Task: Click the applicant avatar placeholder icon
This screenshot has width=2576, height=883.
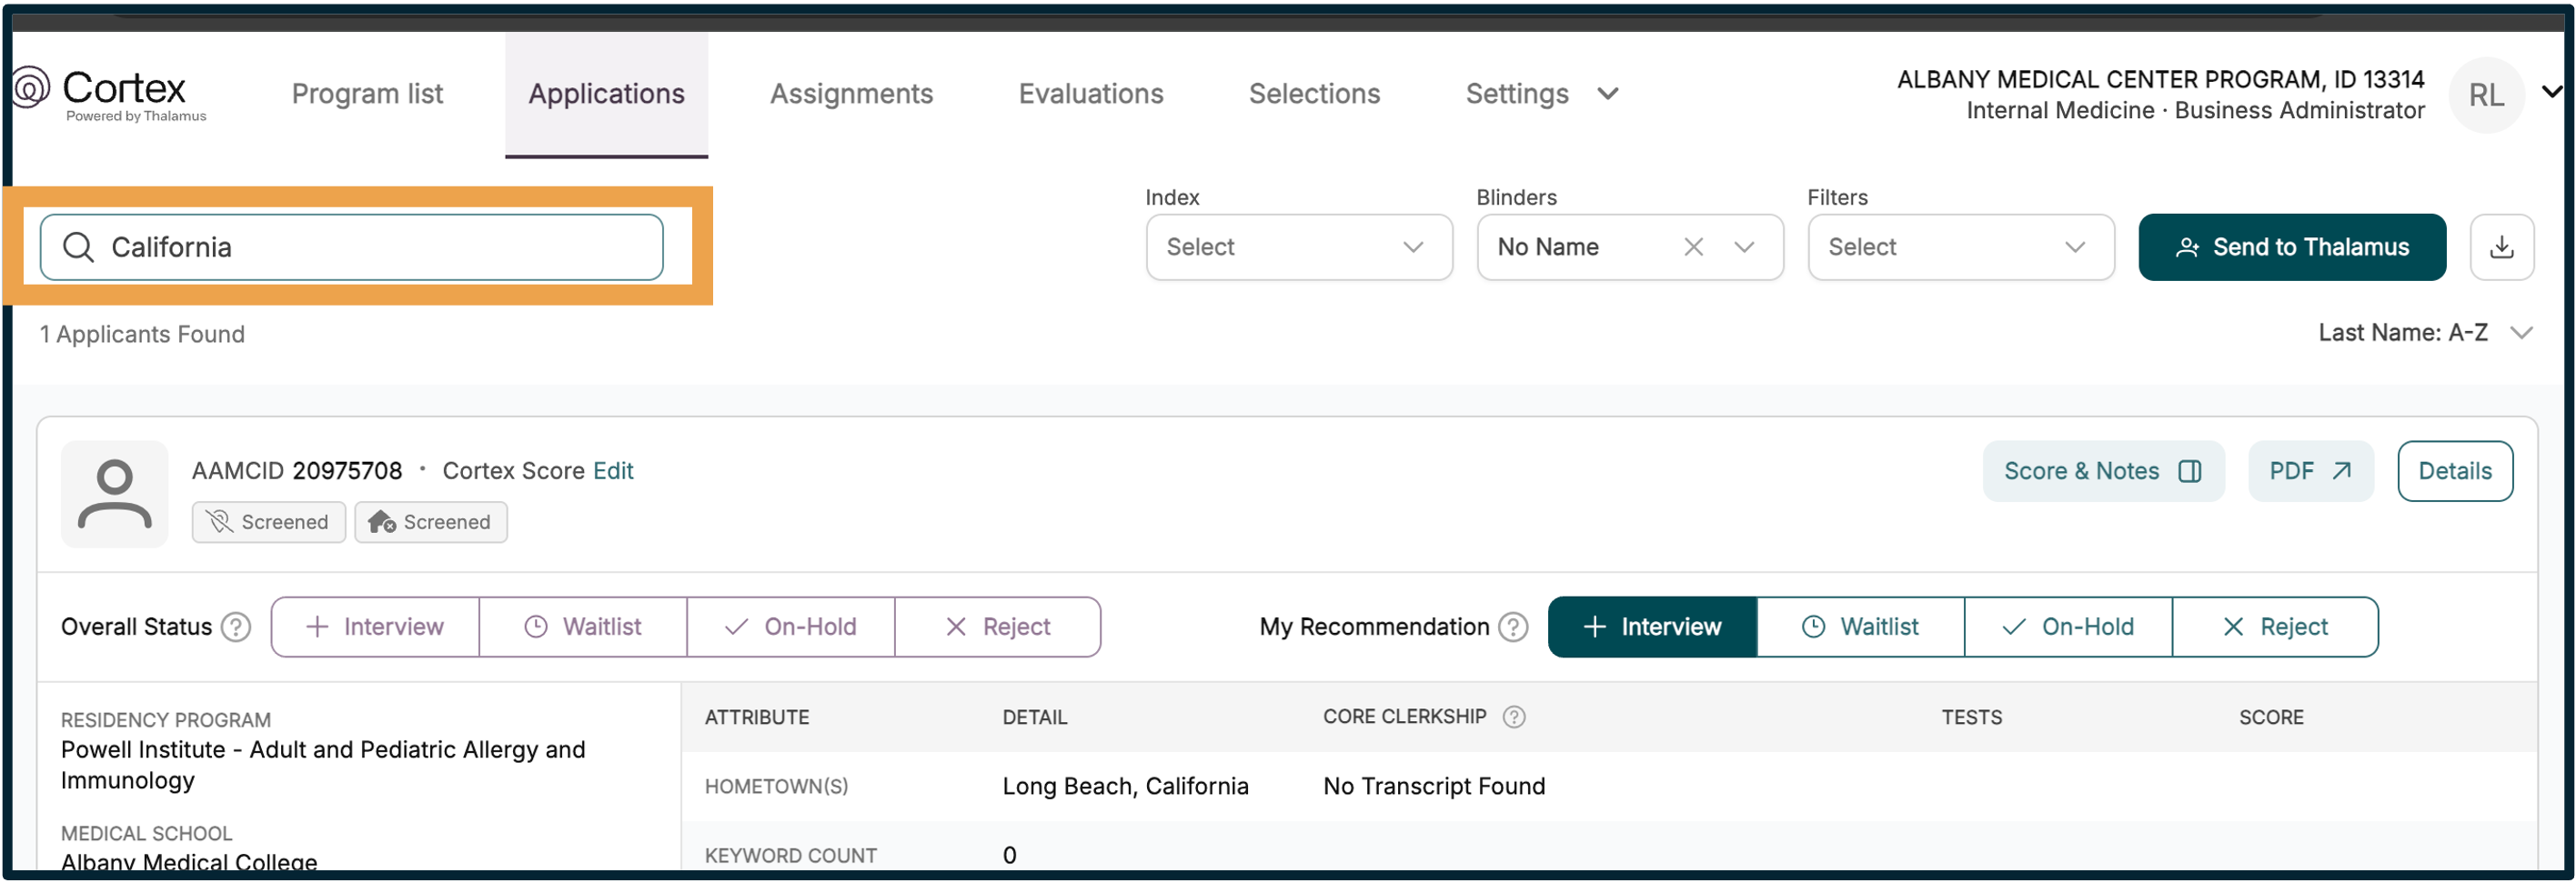Action: click(x=114, y=494)
